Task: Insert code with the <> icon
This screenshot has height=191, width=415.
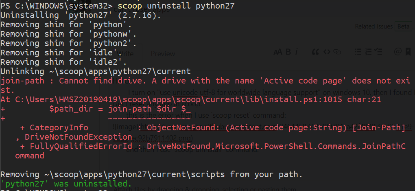Action: 327,52
